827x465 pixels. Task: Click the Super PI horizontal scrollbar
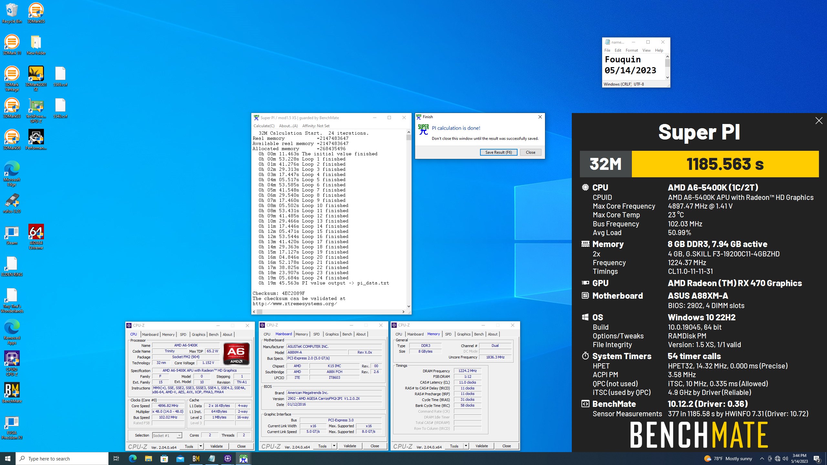[x=329, y=312]
